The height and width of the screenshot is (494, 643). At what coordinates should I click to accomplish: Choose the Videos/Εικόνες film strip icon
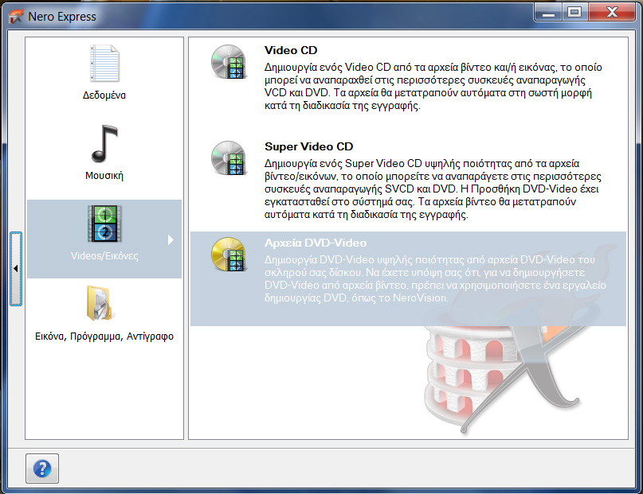[104, 224]
